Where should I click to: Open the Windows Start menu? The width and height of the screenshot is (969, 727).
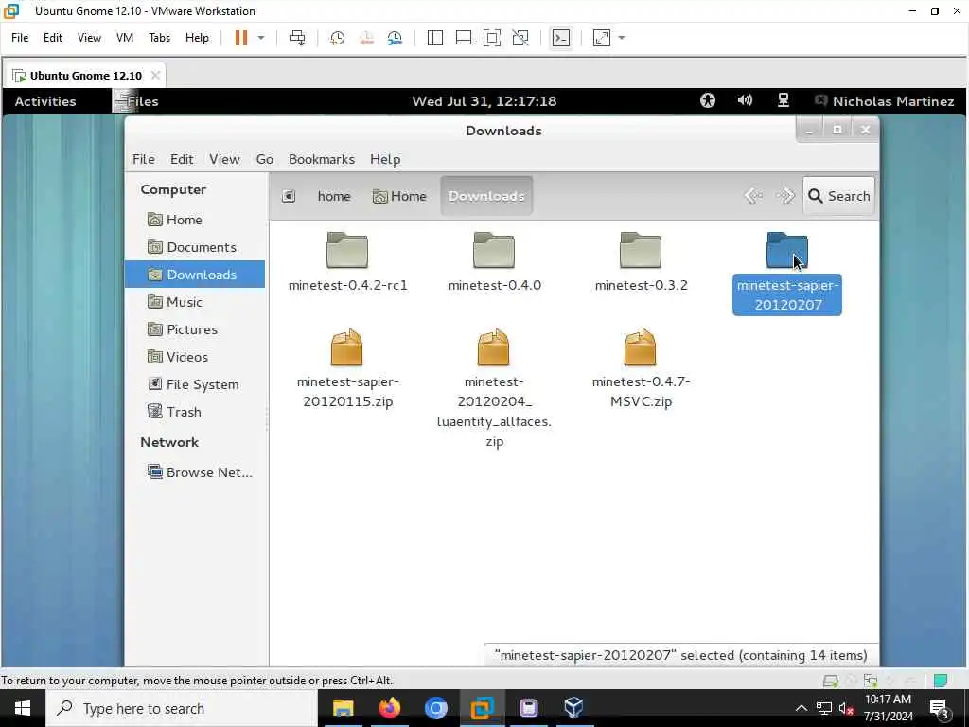[23, 708]
